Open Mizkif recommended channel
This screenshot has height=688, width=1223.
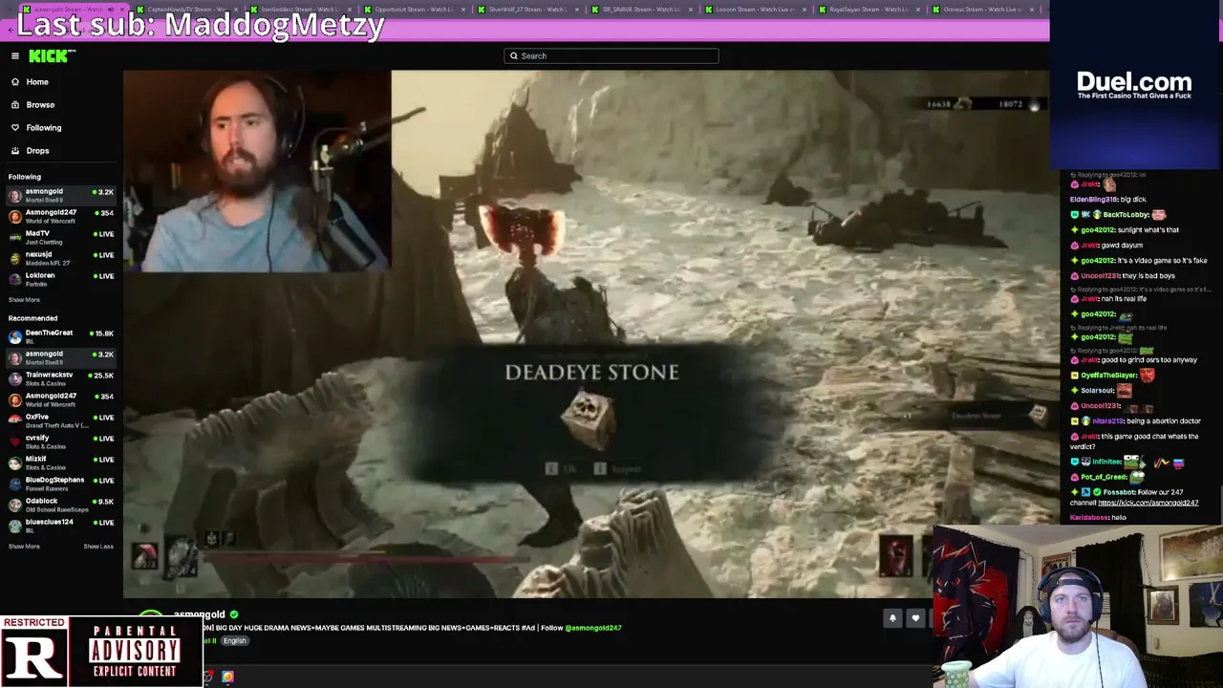tap(61, 463)
